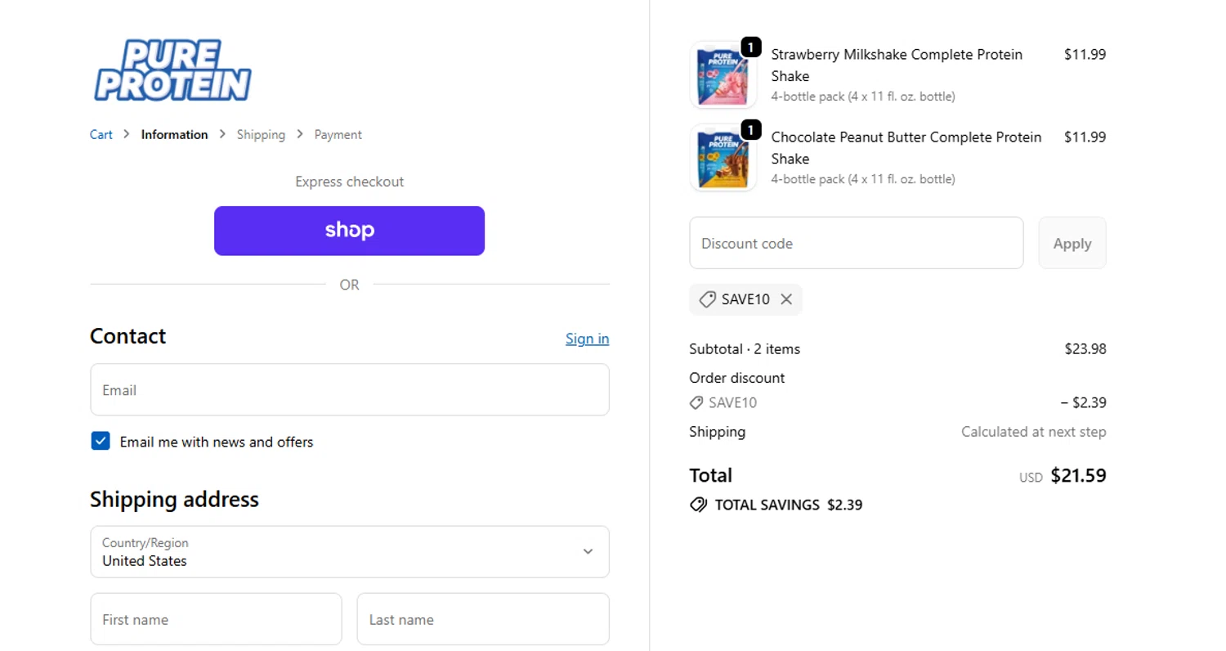Focus the First name field
This screenshot has width=1226, height=651.
point(216,619)
